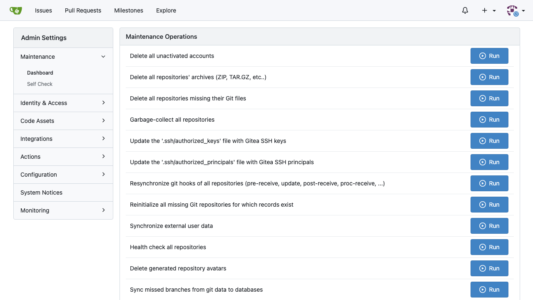Click the 'Delete all unactivated accounts' text
Image resolution: width=533 pixels, height=300 pixels.
point(172,56)
